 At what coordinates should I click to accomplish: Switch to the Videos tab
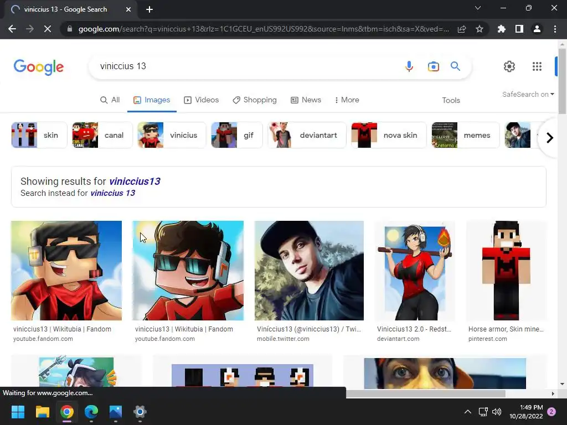pyautogui.click(x=202, y=100)
